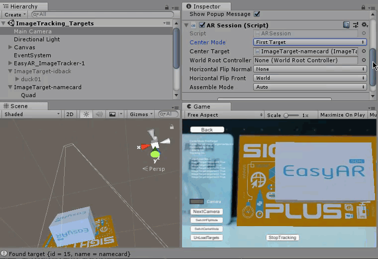Toggle scene gizmo rotation lock icon
This screenshot has height=259, width=378.
pos(172,127)
